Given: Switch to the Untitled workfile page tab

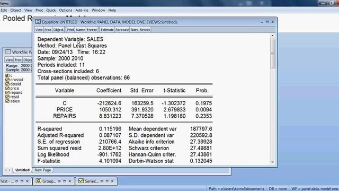Looking at the screenshot, I should (x=22, y=170).
